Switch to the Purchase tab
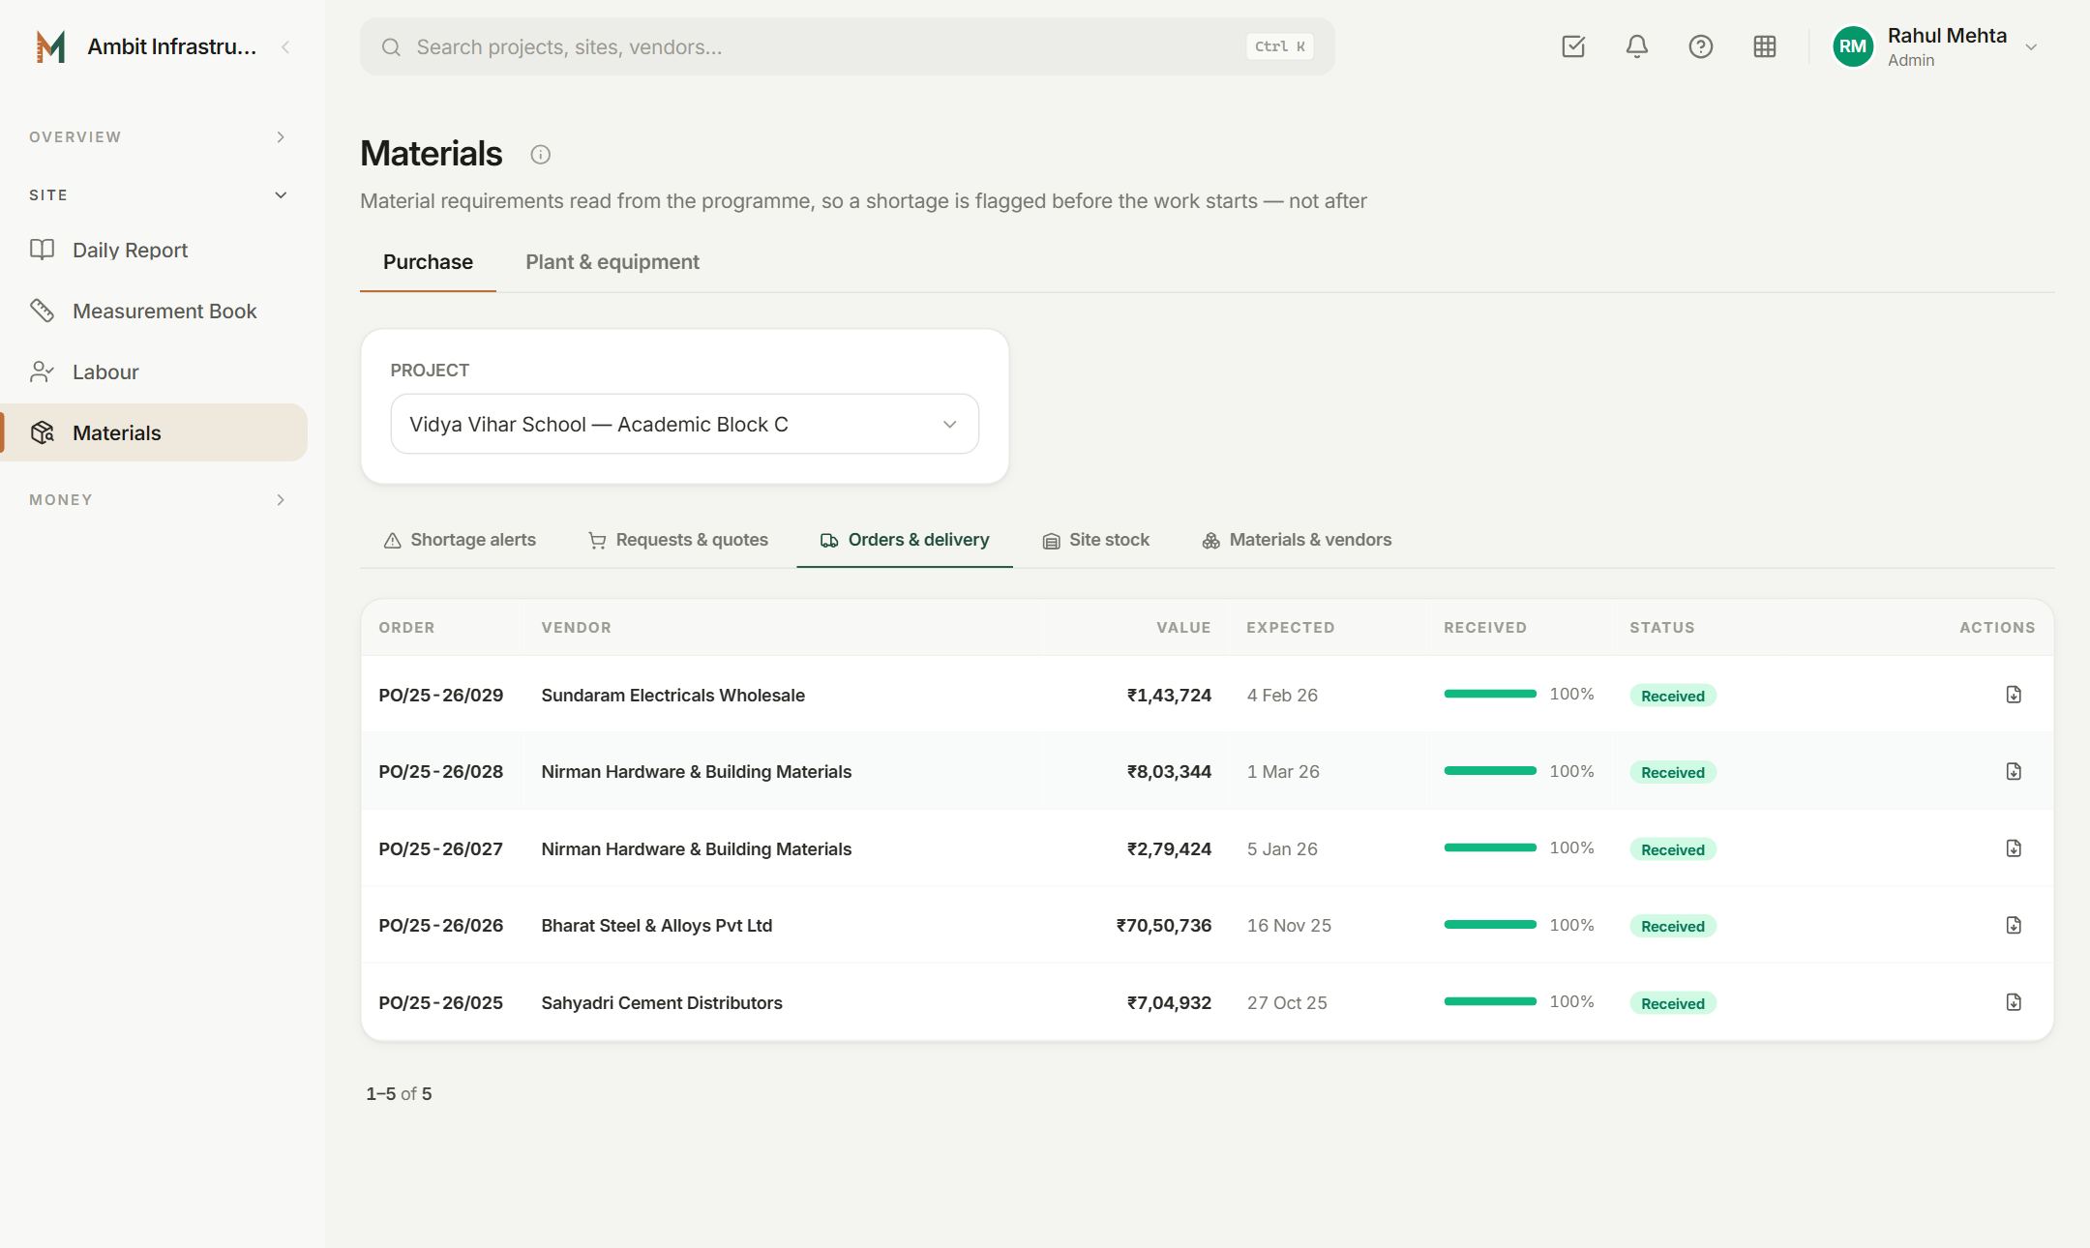This screenshot has height=1248, width=2090. tap(428, 262)
